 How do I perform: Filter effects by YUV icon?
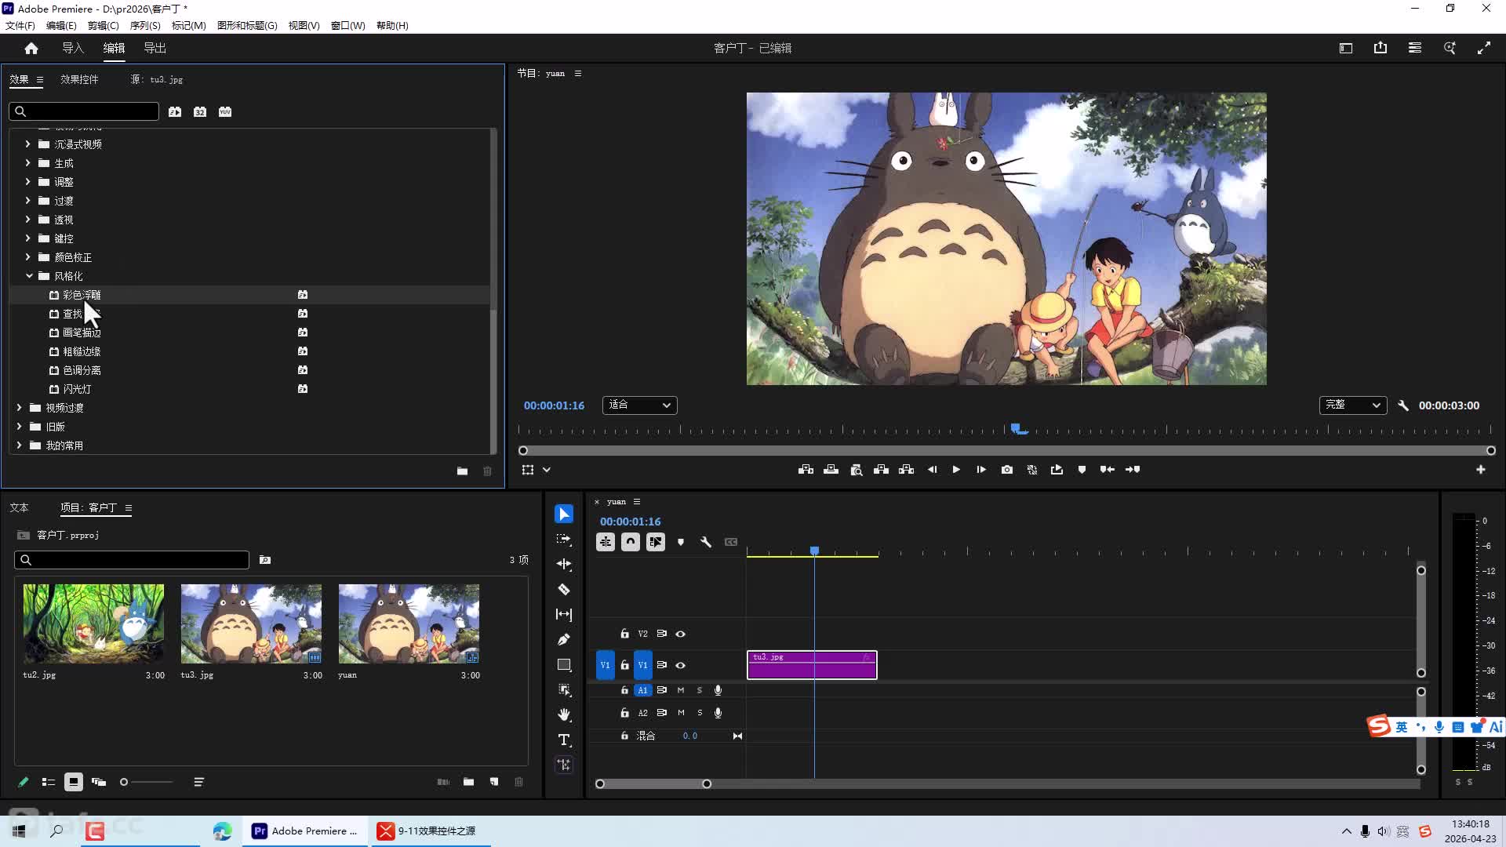pos(225,112)
